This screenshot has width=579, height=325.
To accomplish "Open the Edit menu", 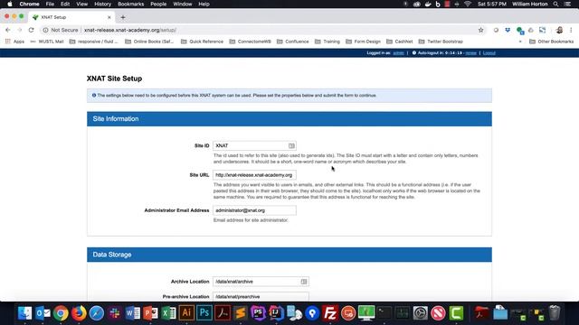I will pos(65,4).
